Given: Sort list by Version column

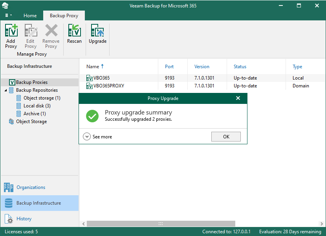Looking at the screenshot, I should 201,67.
